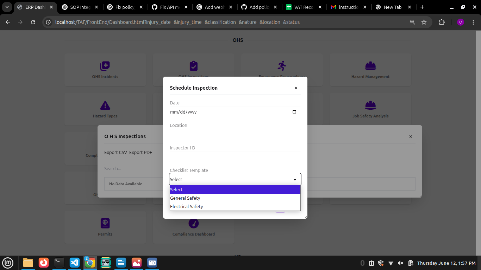Open the Compliance Dashboard gauge icon

[193, 223]
